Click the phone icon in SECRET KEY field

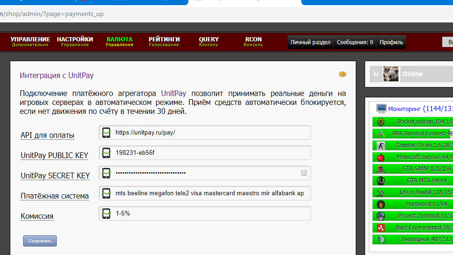coord(106,173)
